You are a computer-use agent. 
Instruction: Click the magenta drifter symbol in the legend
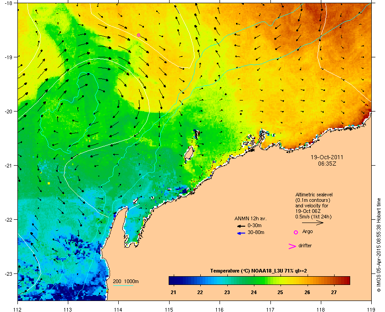point(292,246)
